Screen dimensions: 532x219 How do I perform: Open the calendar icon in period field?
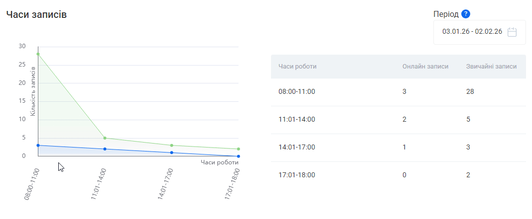click(512, 32)
